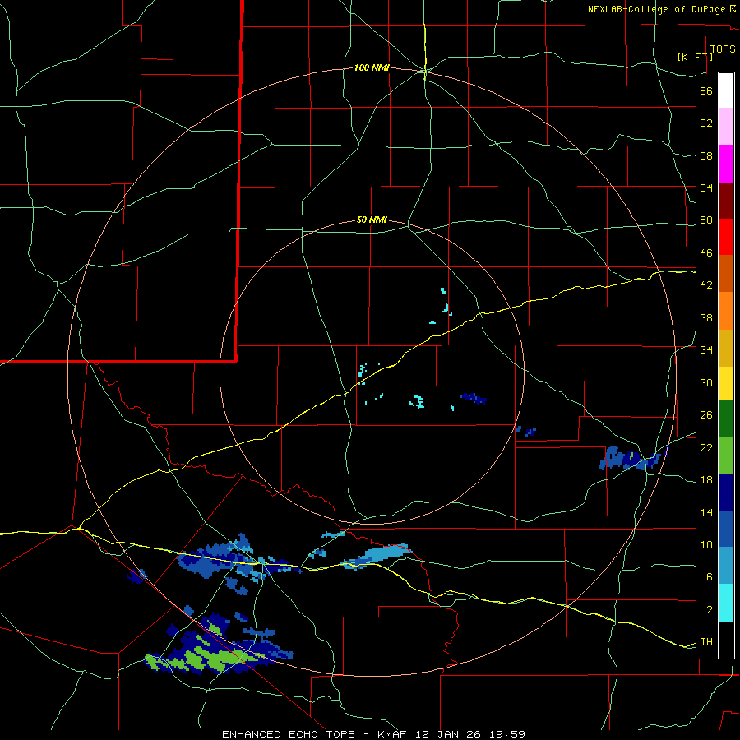Click the '18' legend value
This screenshot has height=740, width=740.
pyautogui.click(x=706, y=480)
